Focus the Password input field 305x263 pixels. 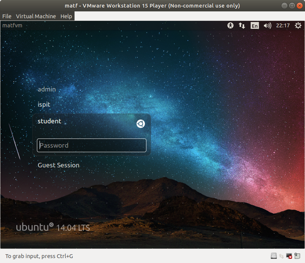pyautogui.click(x=92, y=145)
